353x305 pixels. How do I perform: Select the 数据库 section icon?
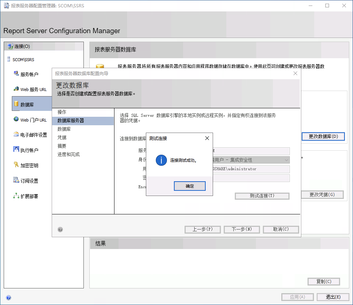tap(17, 104)
